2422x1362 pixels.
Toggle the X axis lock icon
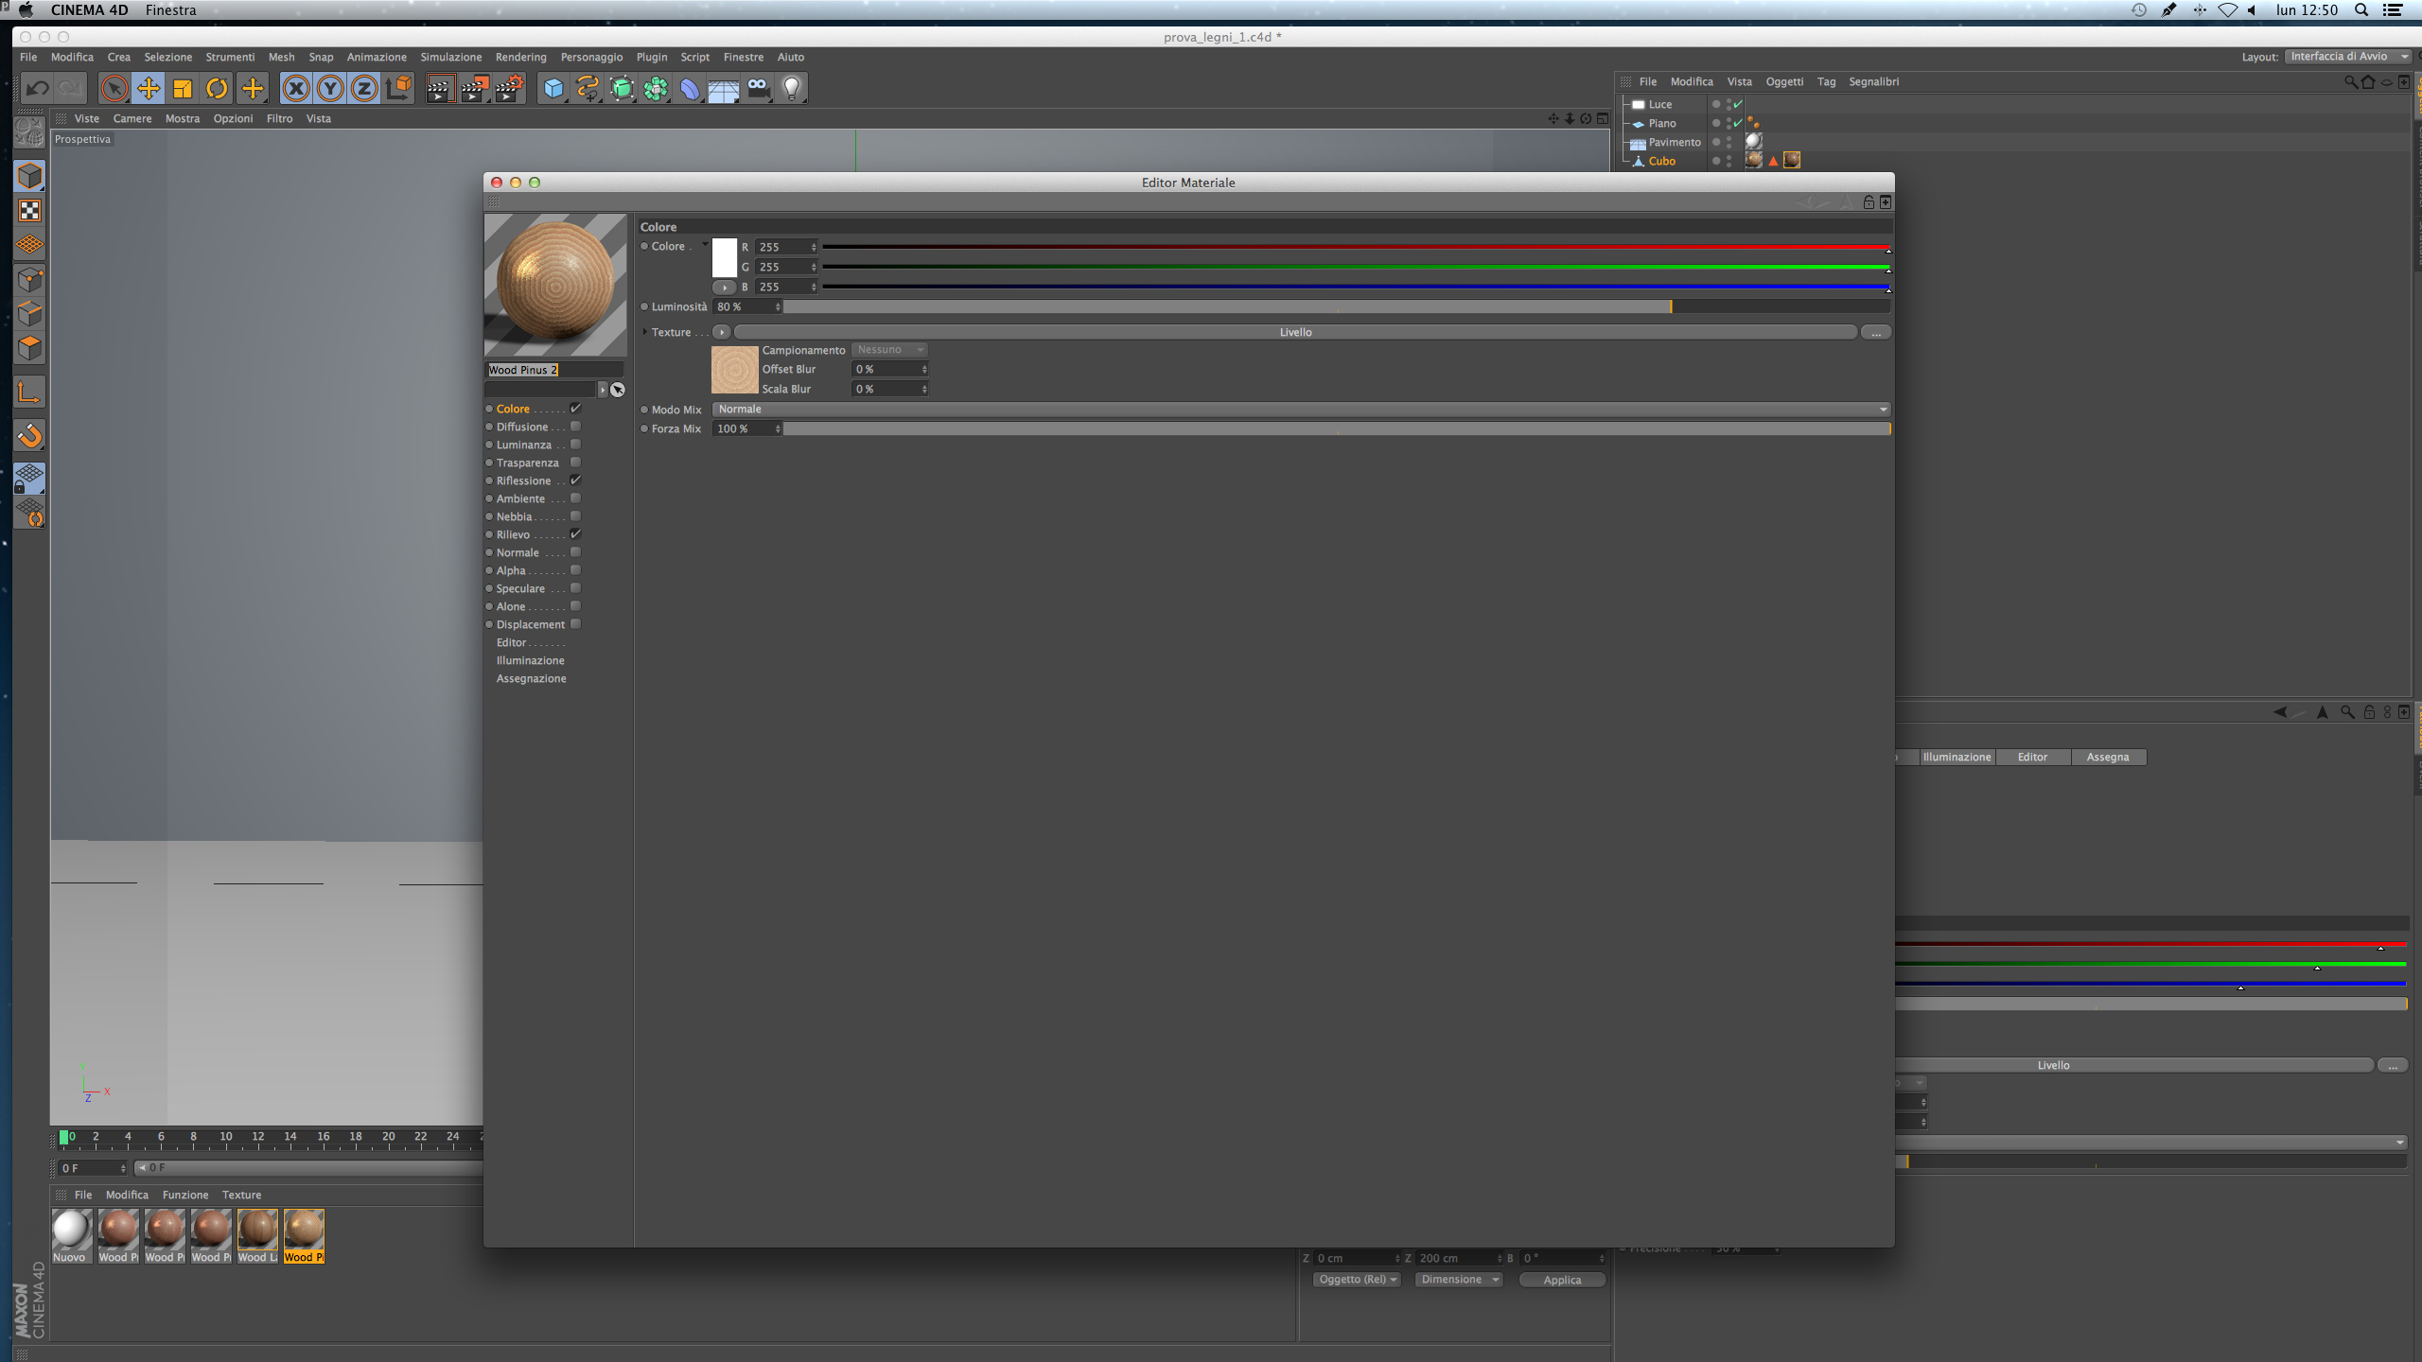coord(296,89)
